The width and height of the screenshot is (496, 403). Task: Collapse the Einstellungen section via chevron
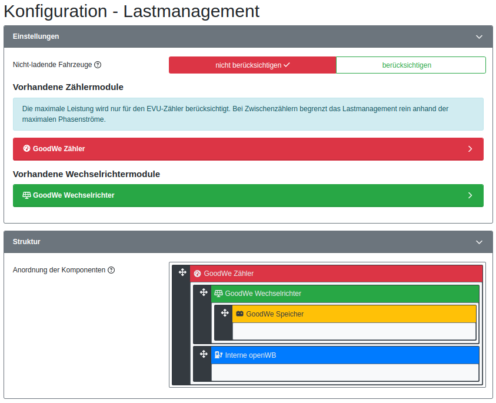pos(479,36)
